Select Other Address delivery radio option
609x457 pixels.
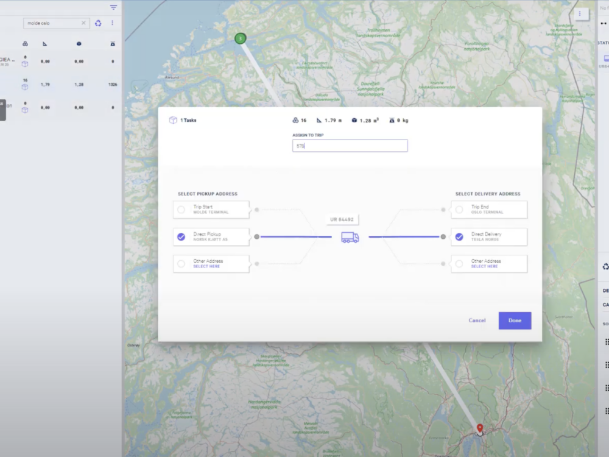[x=459, y=264]
